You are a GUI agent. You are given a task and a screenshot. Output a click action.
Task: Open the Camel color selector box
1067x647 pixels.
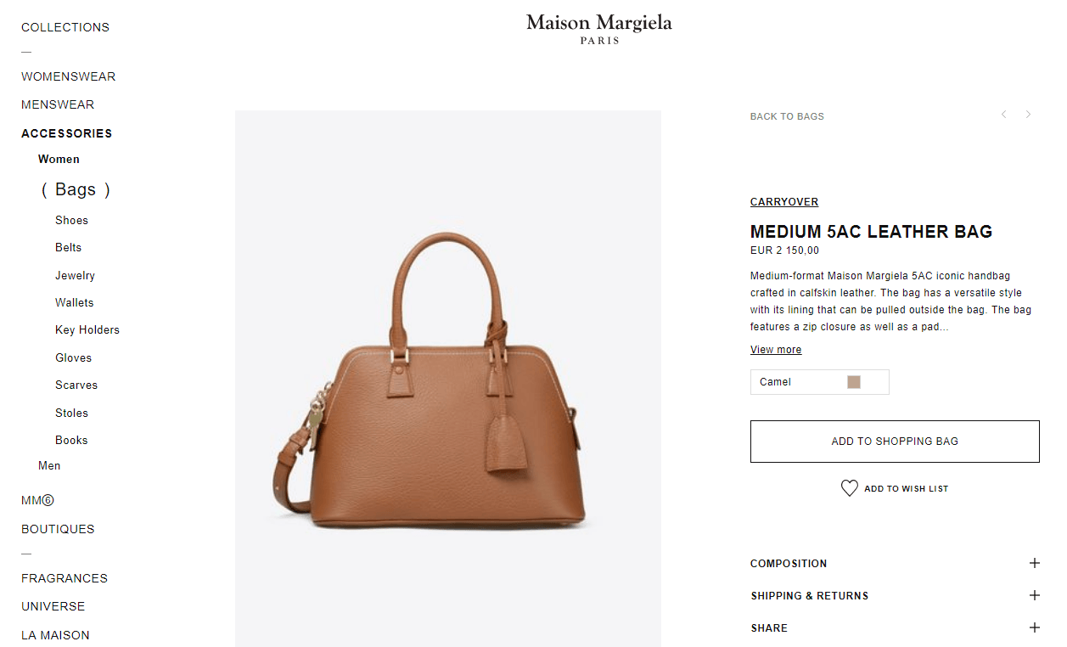pos(820,382)
